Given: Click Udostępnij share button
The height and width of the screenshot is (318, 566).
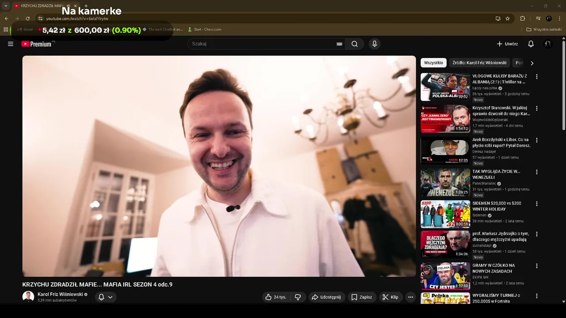Looking at the screenshot, I should pyautogui.click(x=327, y=297).
